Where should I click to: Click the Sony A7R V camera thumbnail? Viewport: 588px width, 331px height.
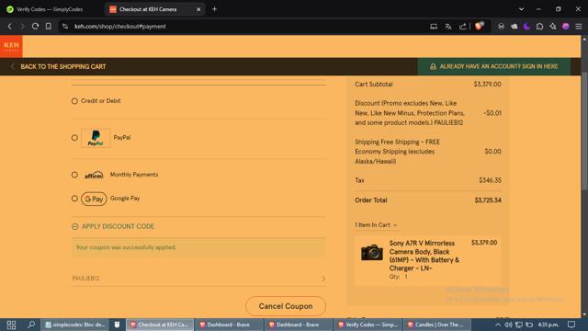point(371,252)
